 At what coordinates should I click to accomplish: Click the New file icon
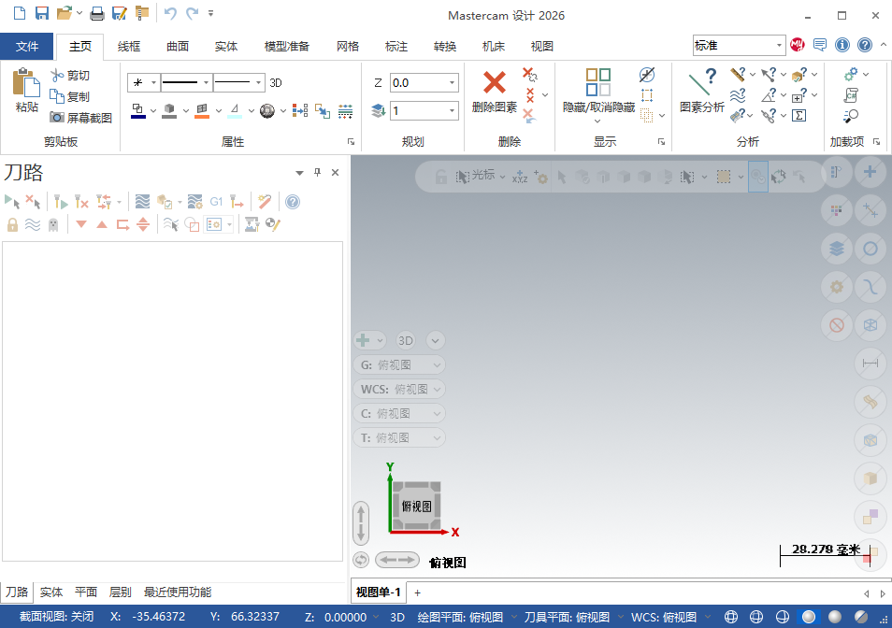pos(20,13)
